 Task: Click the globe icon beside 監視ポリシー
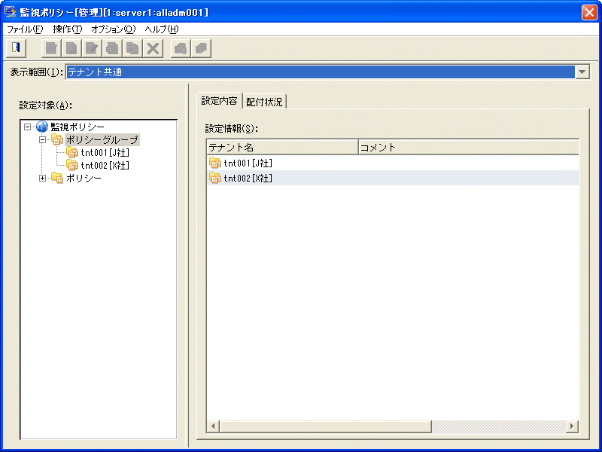tap(42, 127)
